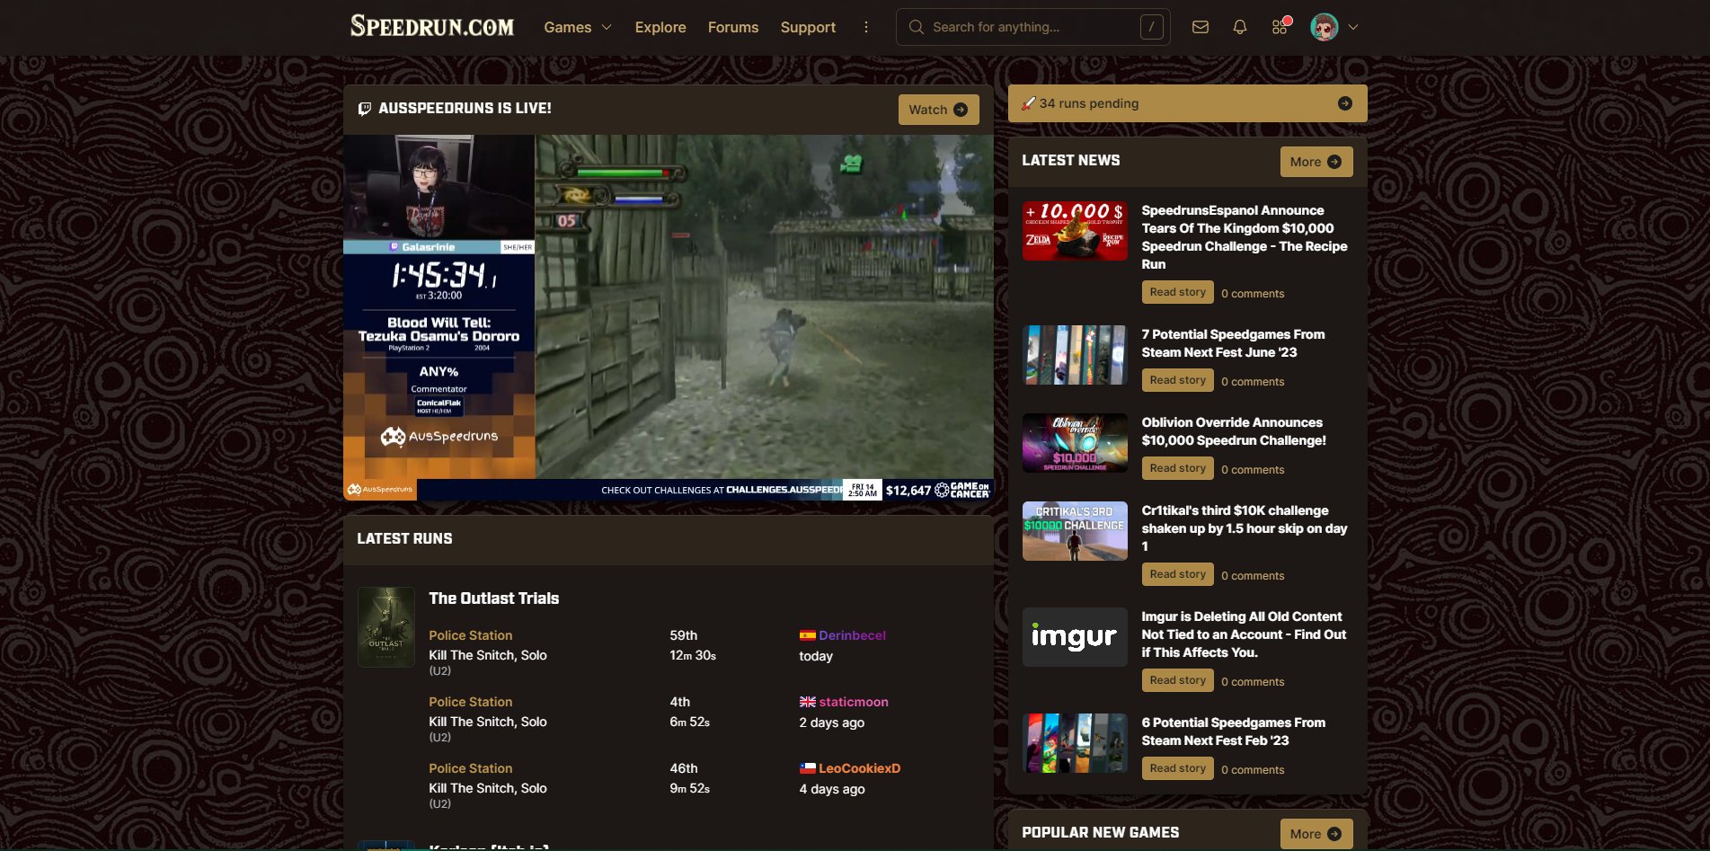
Task: Open the messages envelope icon
Action: coord(1200,27)
